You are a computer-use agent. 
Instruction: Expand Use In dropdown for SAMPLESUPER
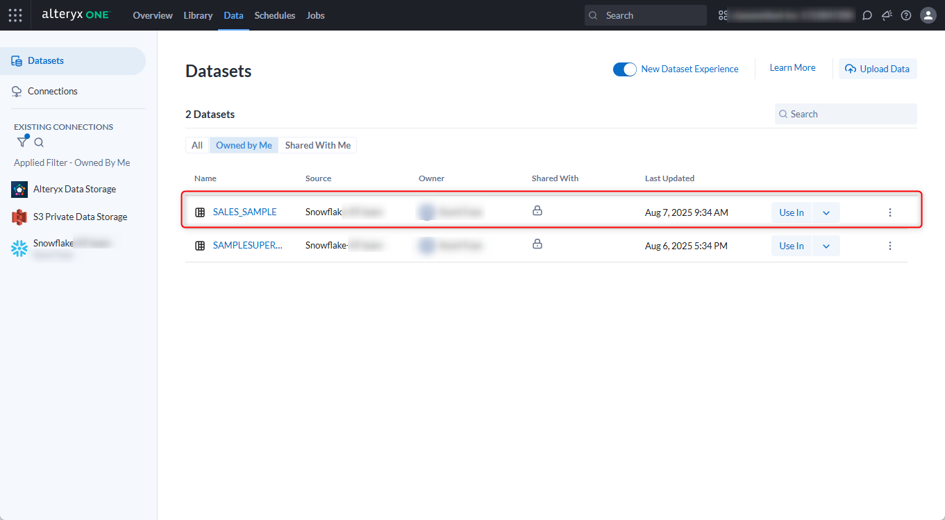point(826,246)
